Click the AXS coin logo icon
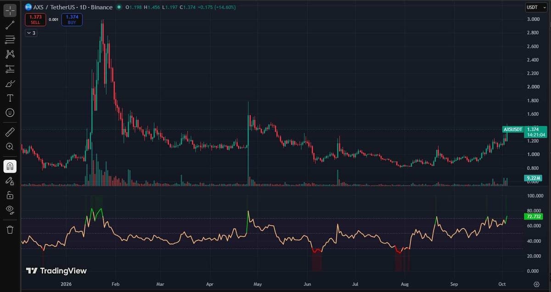Viewport: 551px width, 292px height. tap(28, 7)
